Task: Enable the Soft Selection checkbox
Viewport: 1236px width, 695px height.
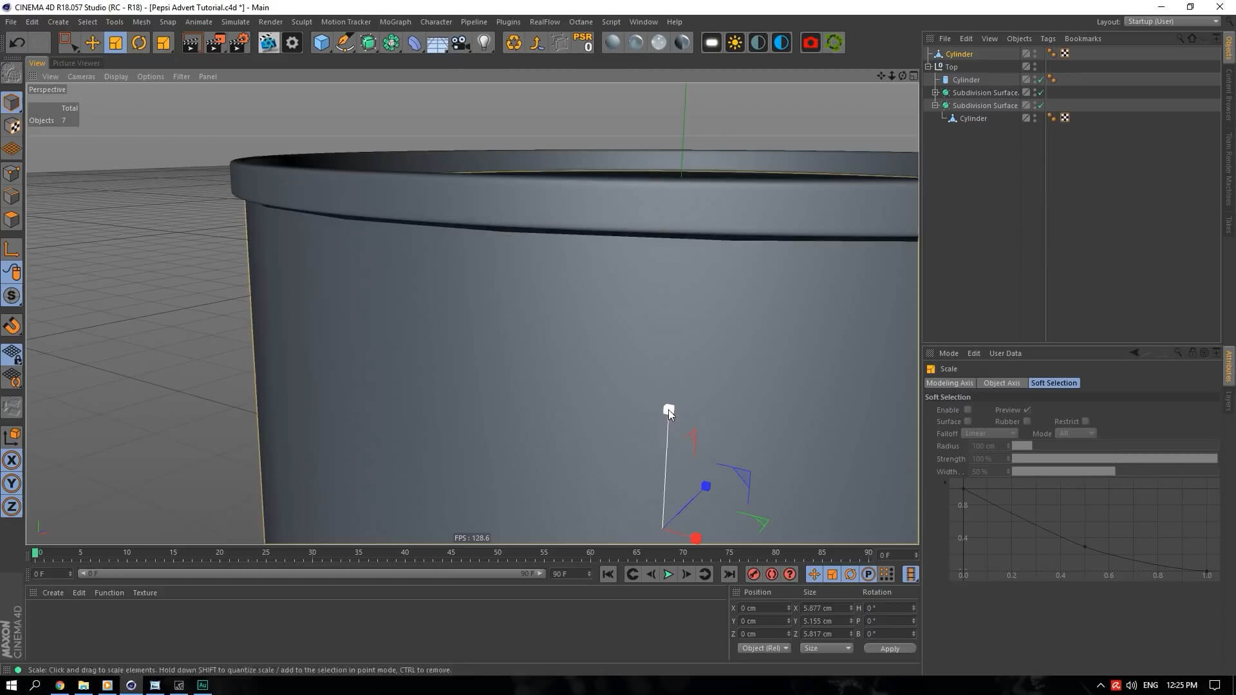Action: pyautogui.click(x=967, y=410)
